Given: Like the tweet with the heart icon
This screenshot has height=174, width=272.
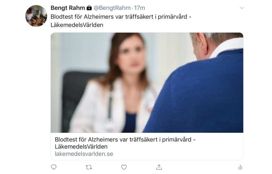Looking at the screenshot, I should tap(124, 167).
